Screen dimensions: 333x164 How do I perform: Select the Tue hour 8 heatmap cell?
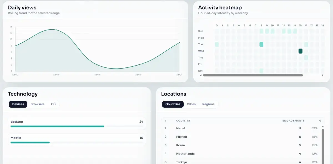261,44
